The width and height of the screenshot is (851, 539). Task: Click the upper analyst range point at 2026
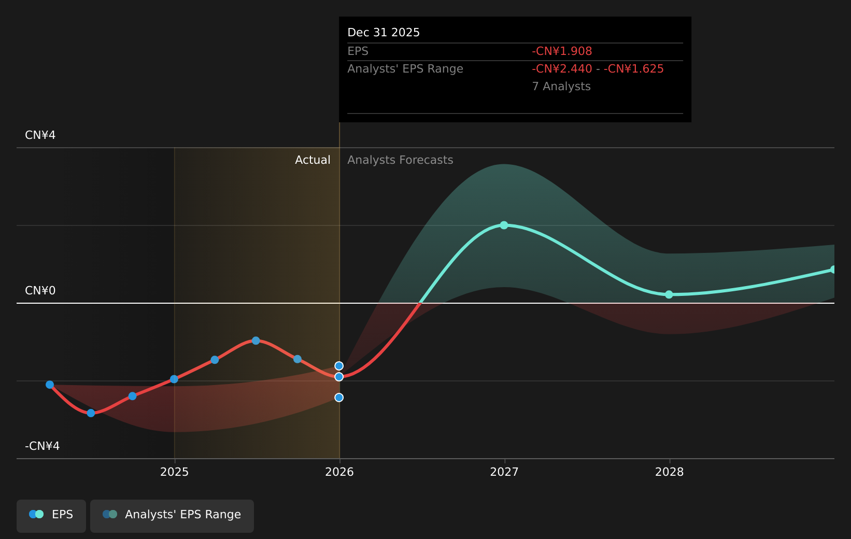pos(339,366)
